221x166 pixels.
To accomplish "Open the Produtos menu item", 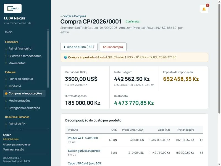I will [x=15, y=86].
